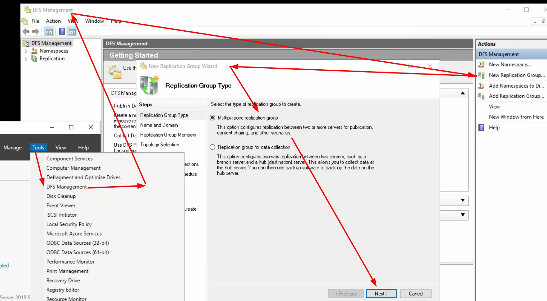Viewport: 547px width, 301px height.
Task: Click New Window from Here action
Action: click(x=516, y=117)
